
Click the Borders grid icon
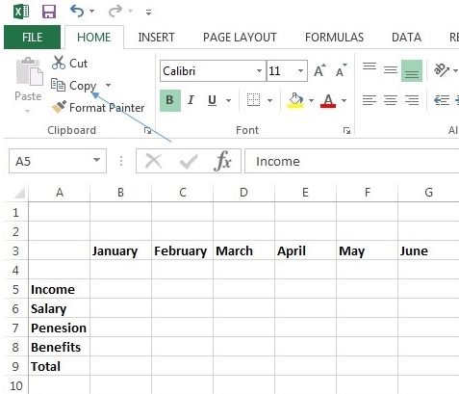tap(253, 100)
